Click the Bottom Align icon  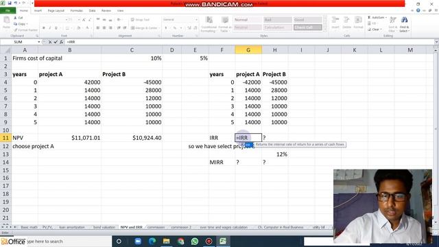[x=110, y=20]
